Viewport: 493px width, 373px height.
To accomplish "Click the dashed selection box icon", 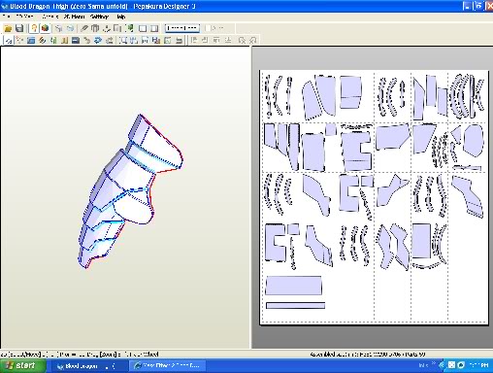I will pos(123,41).
